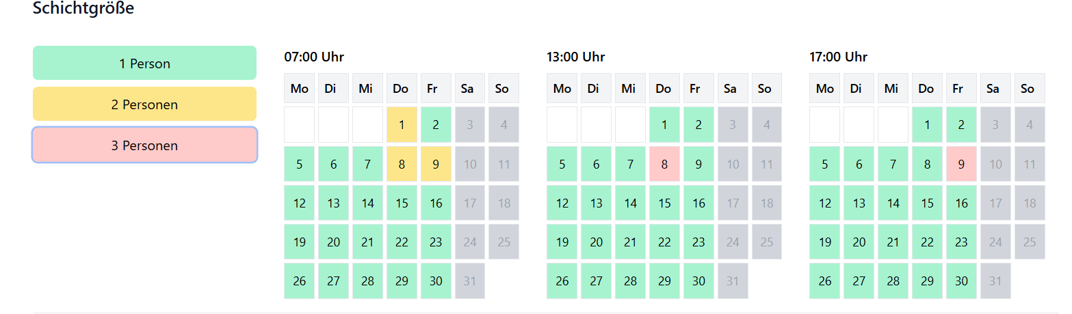Pick day 12 in the 13:00 Uhr calendar
The image size is (1072, 314).
click(x=562, y=203)
